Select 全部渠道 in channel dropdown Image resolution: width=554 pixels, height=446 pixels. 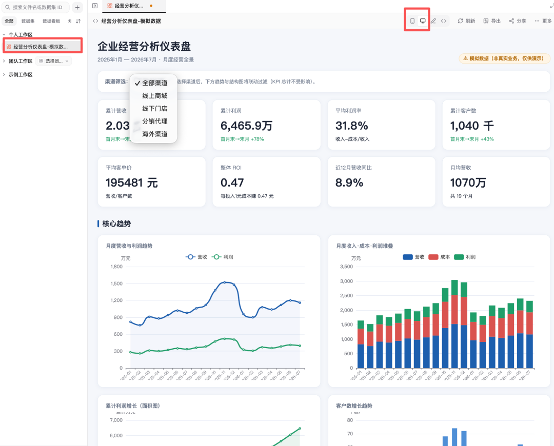[154, 83]
